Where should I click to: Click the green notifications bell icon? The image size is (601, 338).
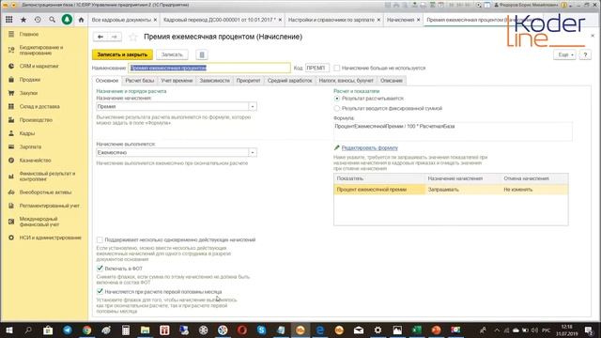coord(67,20)
